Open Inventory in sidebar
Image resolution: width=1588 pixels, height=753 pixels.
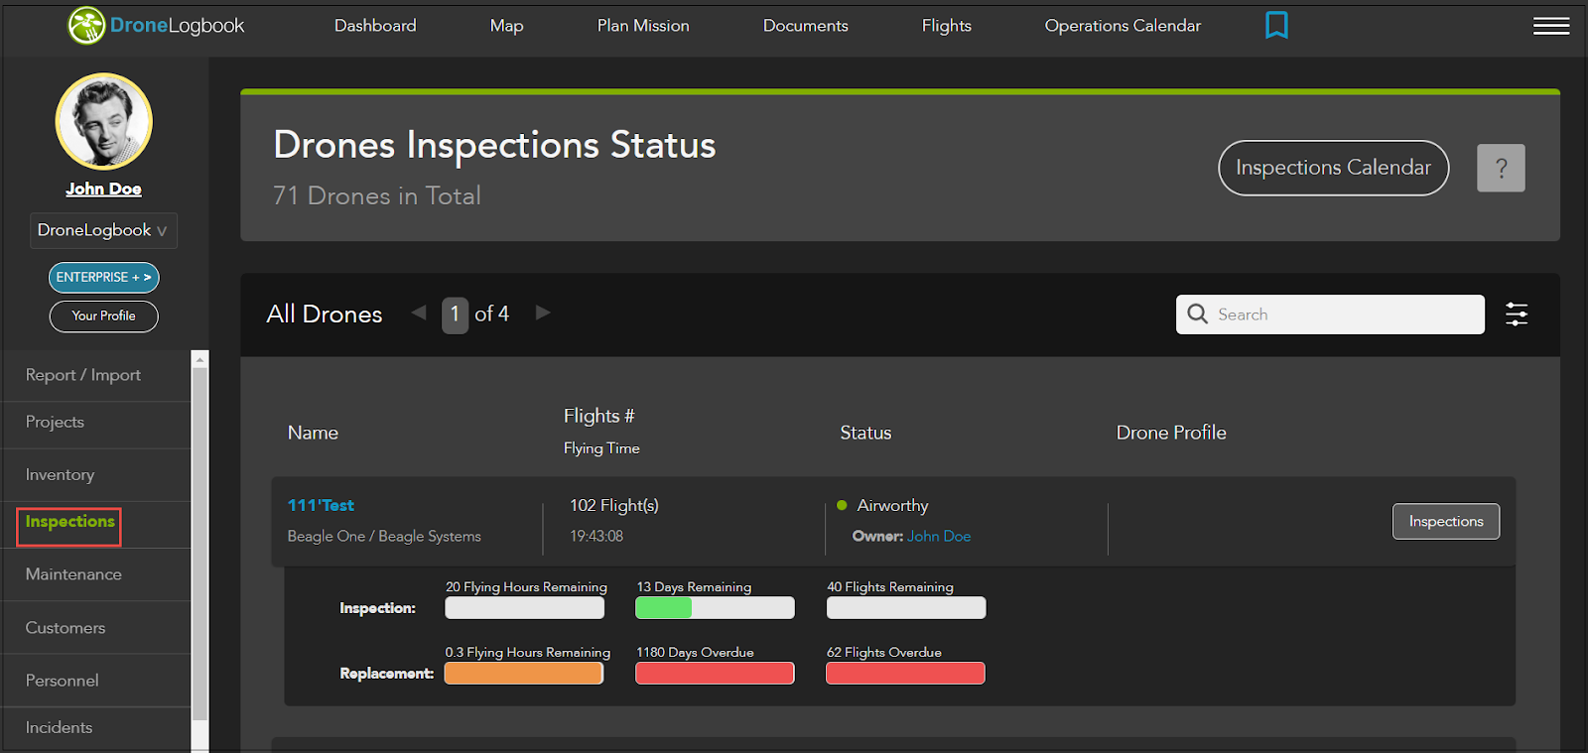click(60, 475)
